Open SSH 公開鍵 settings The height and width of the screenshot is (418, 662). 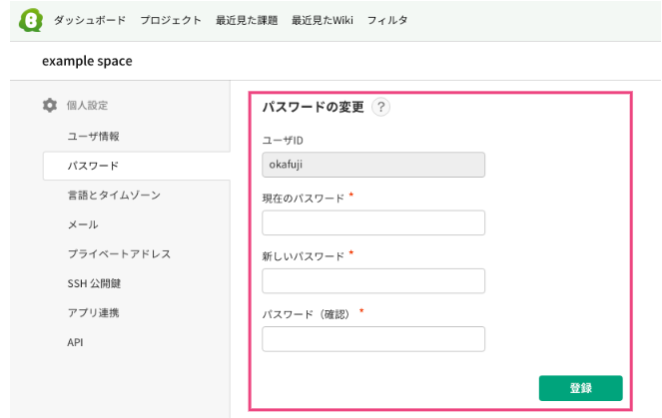(94, 283)
